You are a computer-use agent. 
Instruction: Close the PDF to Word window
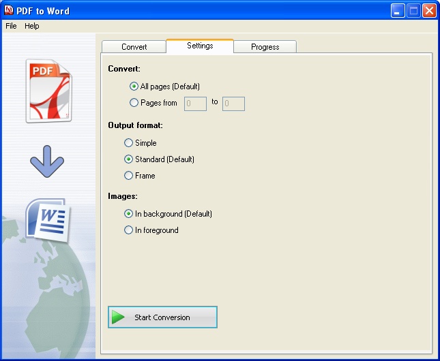point(428,11)
